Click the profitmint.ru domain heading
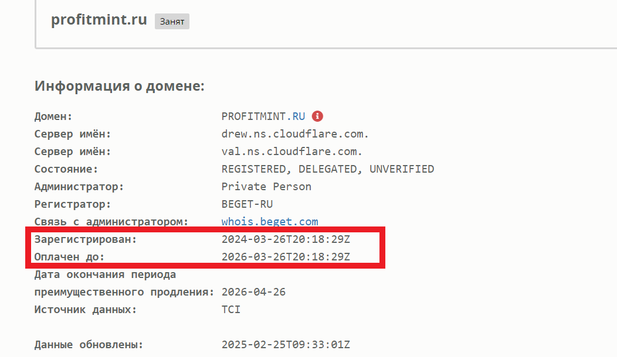The height and width of the screenshot is (357, 617). (x=99, y=19)
